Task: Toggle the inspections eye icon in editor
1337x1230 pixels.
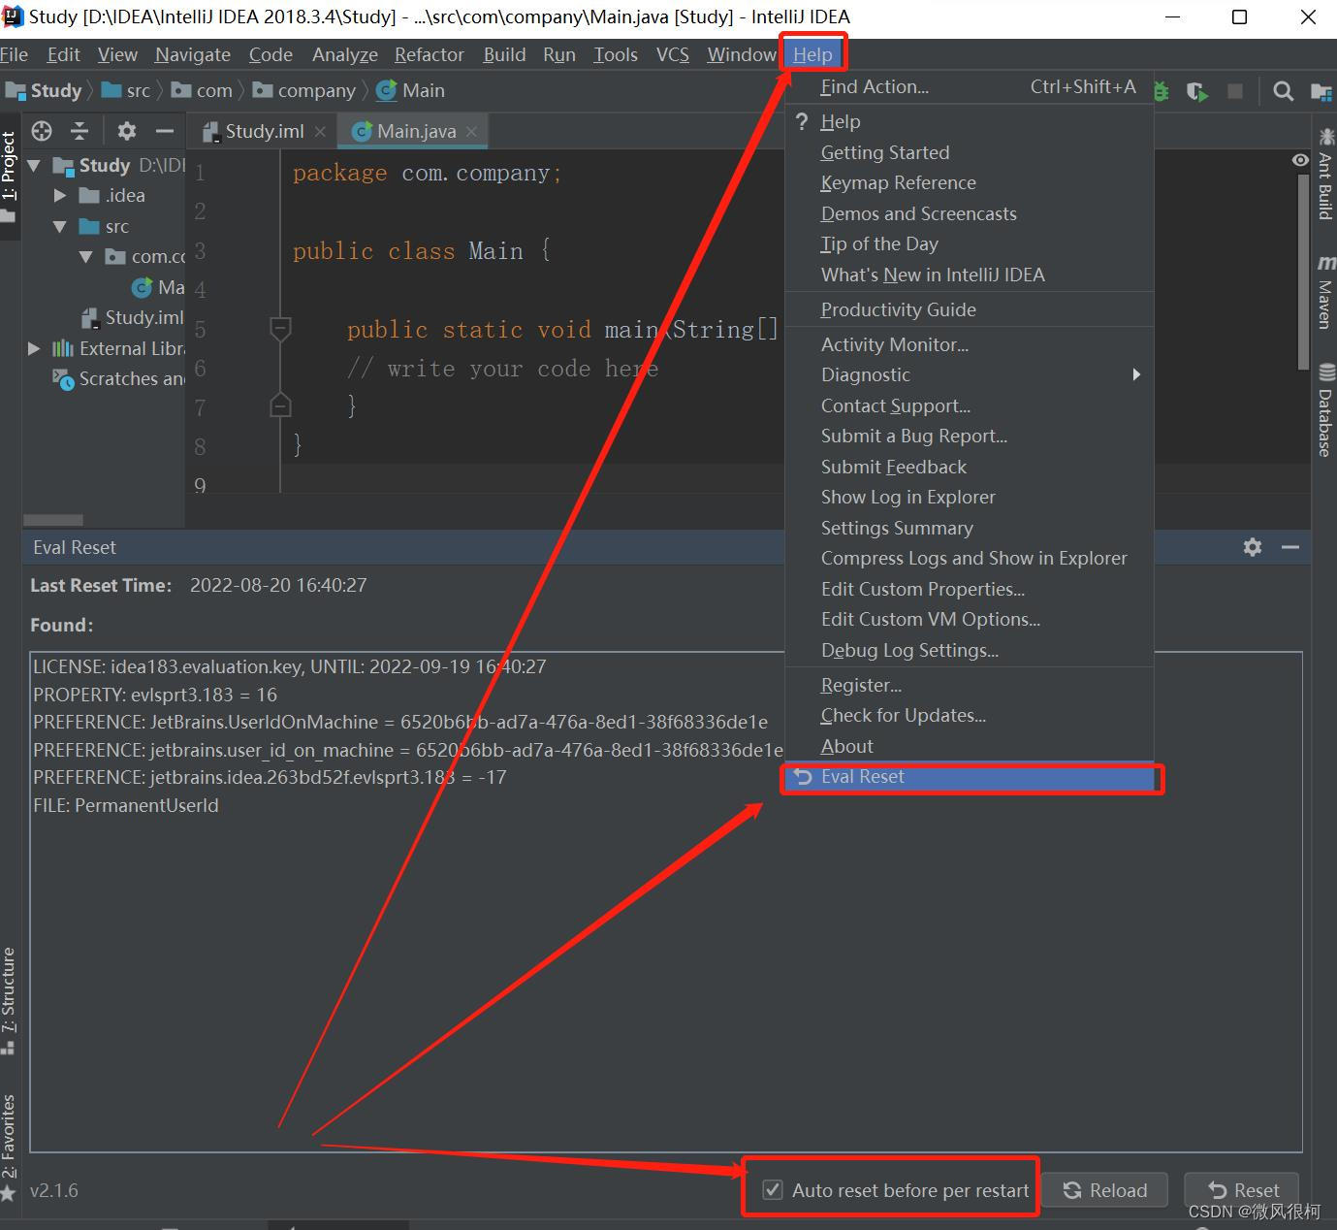Action: click(x=1300, y=160)
